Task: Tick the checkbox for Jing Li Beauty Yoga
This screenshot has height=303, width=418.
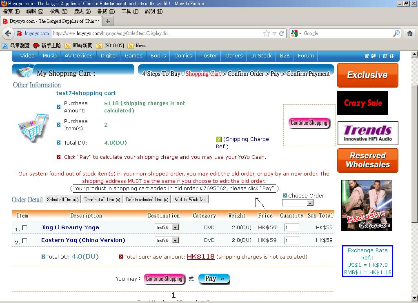Action: 24,228
